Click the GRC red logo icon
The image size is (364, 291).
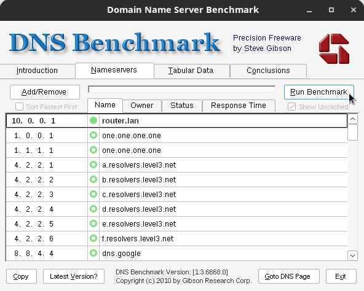[x=334, y=49]
